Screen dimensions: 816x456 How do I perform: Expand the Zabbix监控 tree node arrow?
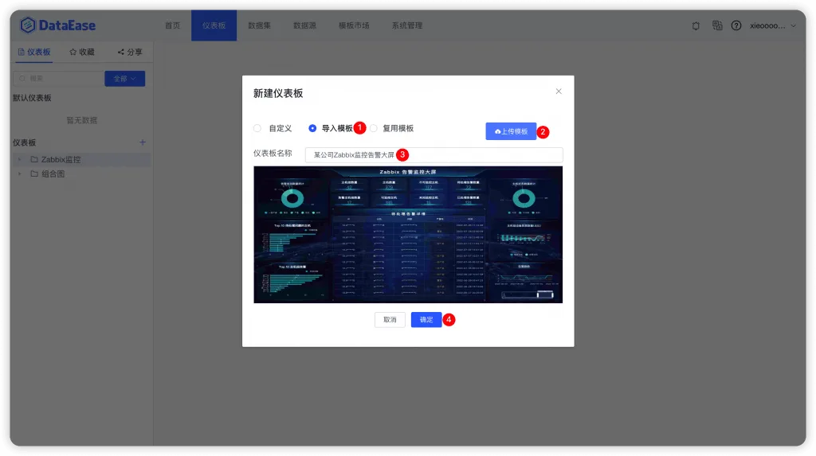pyautogui.click(x=20, y=160)
